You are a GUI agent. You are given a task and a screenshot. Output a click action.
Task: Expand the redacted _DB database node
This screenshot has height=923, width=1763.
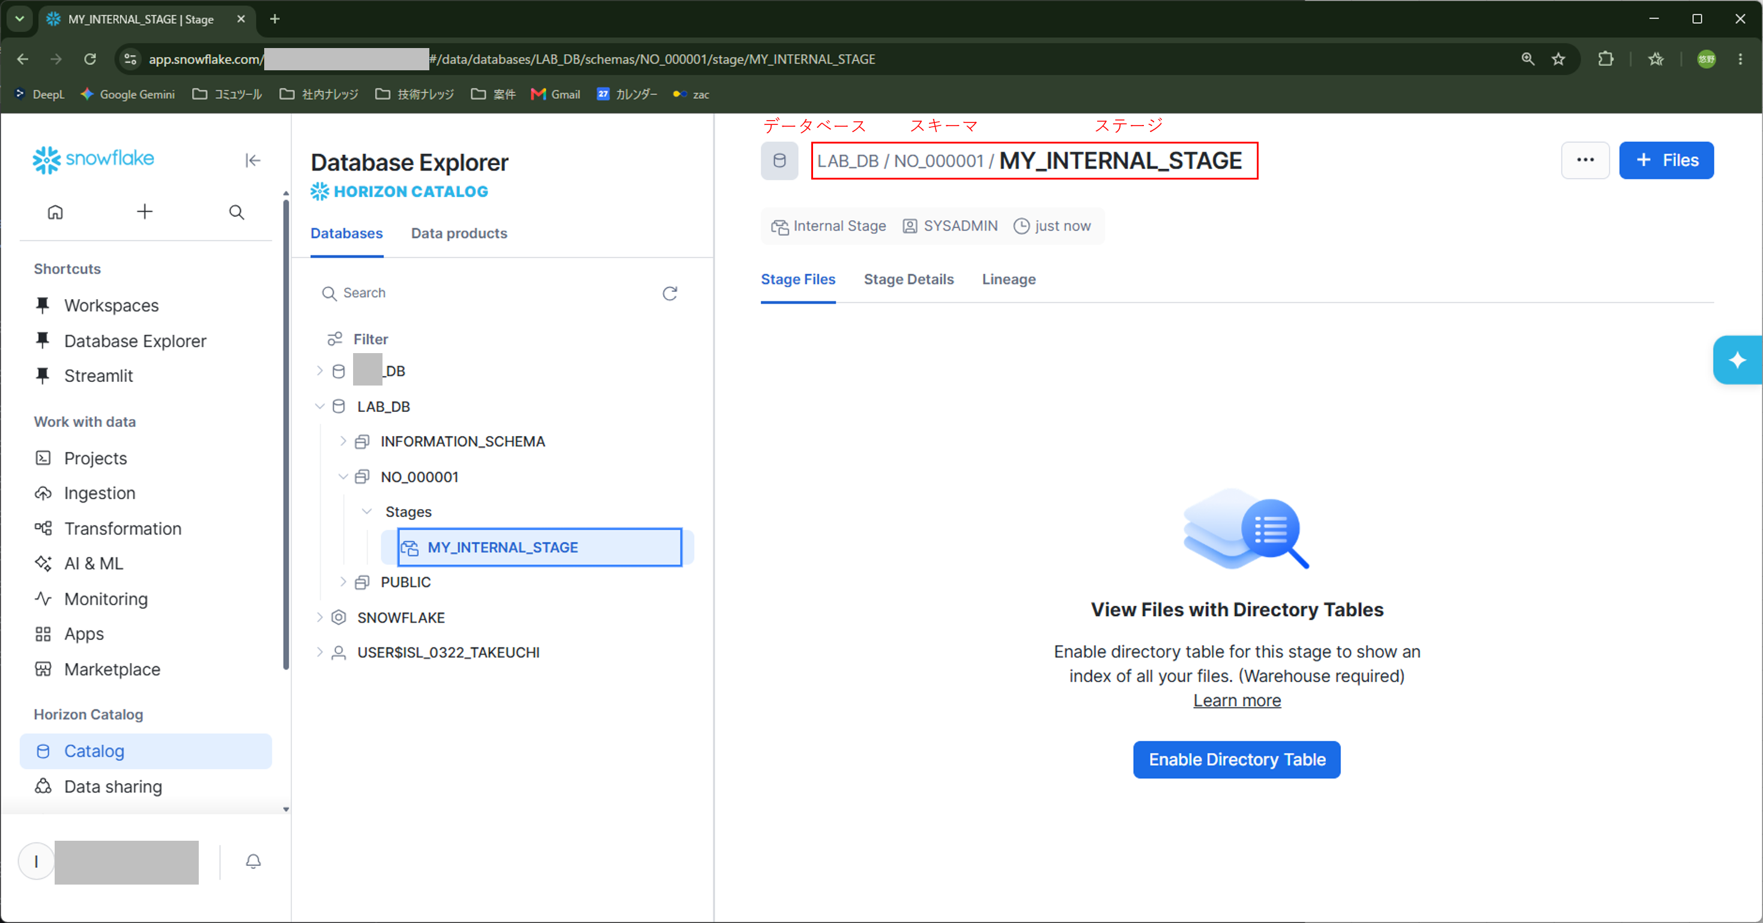(x=319, y=371)
